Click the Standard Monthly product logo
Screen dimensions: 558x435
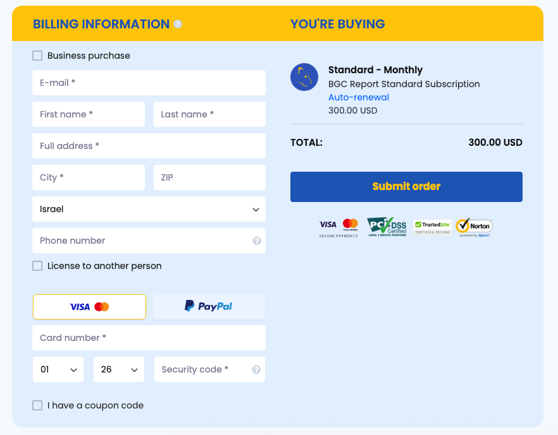click(x=304, y=77)
